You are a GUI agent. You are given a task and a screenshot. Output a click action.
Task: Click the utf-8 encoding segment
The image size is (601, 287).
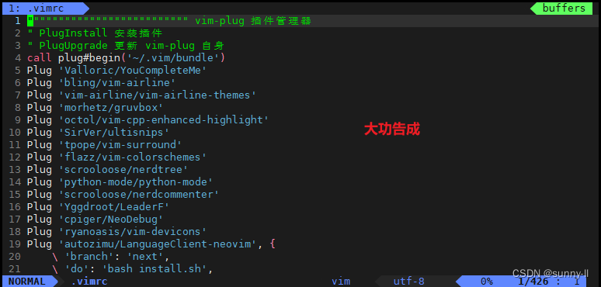409,282
